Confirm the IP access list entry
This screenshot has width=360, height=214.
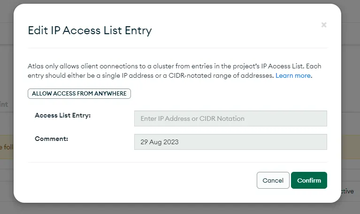pos(309,180)
